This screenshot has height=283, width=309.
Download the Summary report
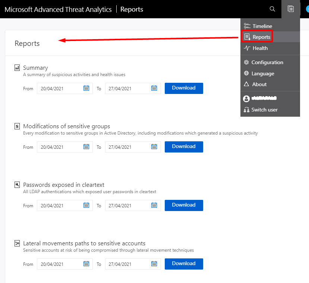[184, 88]
